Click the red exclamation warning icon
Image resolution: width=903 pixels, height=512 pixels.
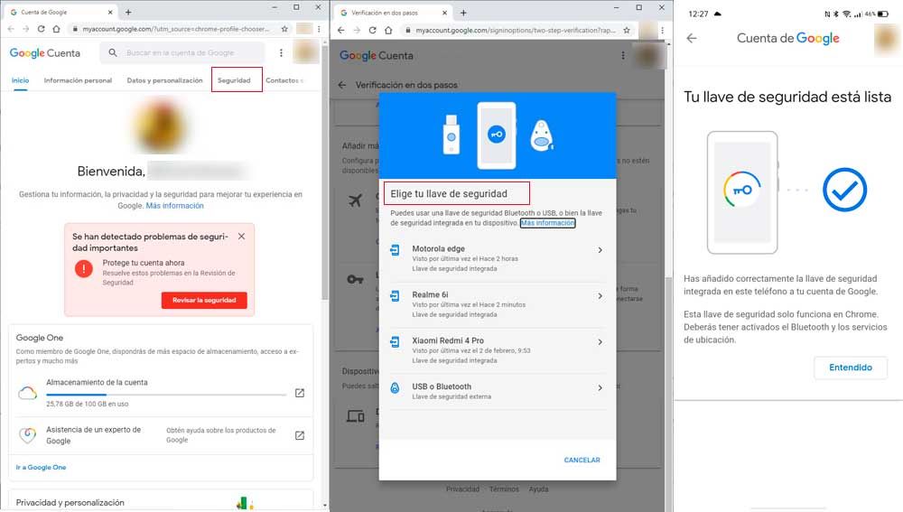tap(83, 268)
